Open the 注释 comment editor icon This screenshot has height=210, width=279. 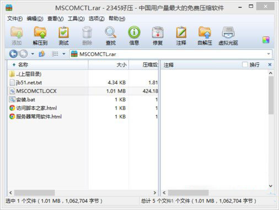(181, 36)
